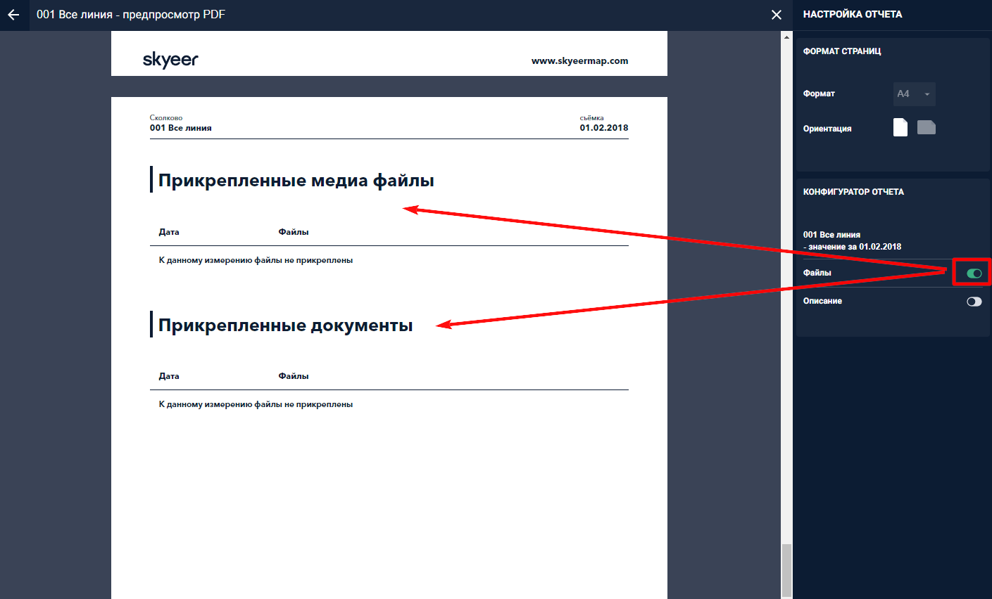Select portrait page orientation icon
Image resolution: width=992 pixels, height=599 pixels.
900,127
